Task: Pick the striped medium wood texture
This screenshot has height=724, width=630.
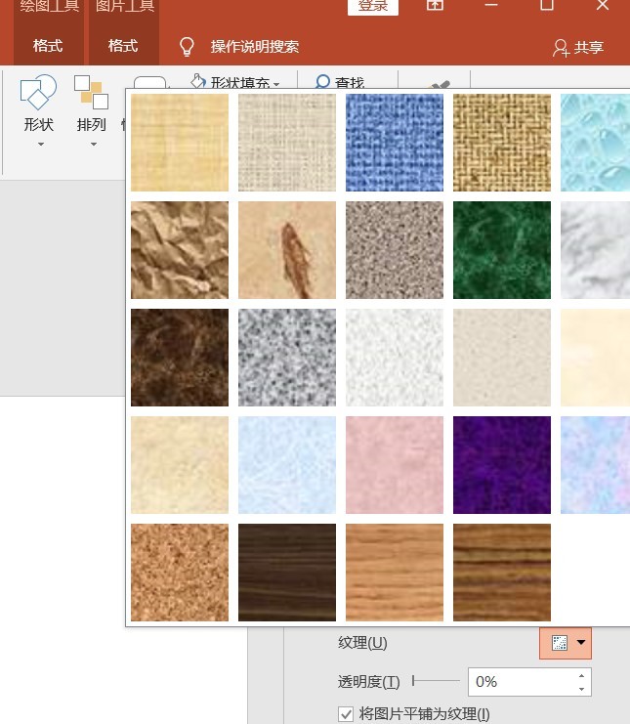Action: [502, 573]
